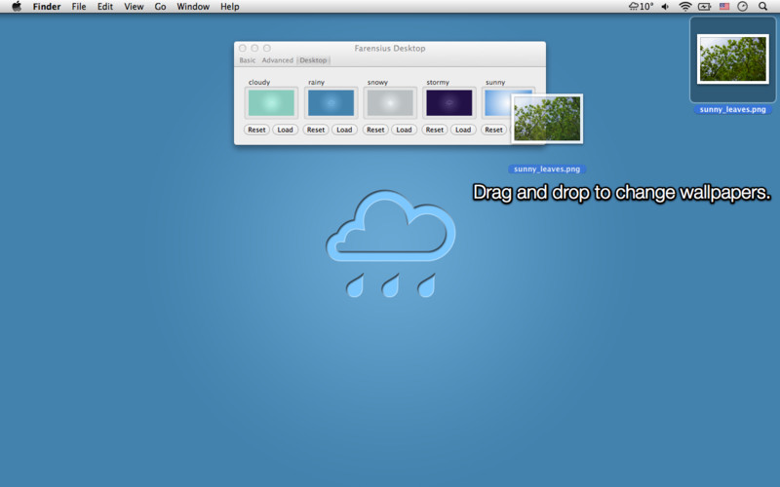Click the rainy blue wallpaper preview
Image resolution: width=780 pixels, height=487 pixels.
point(331,103)
